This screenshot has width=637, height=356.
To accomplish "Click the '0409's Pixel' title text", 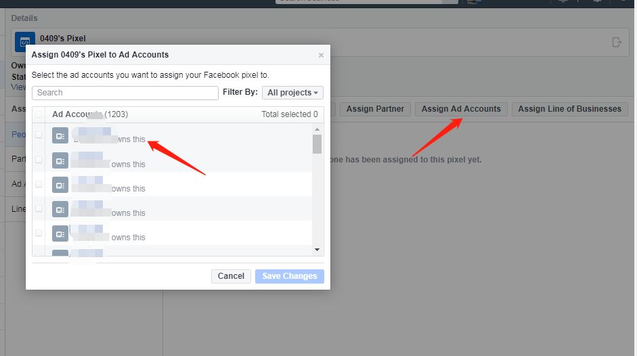I will pos(62,38).
